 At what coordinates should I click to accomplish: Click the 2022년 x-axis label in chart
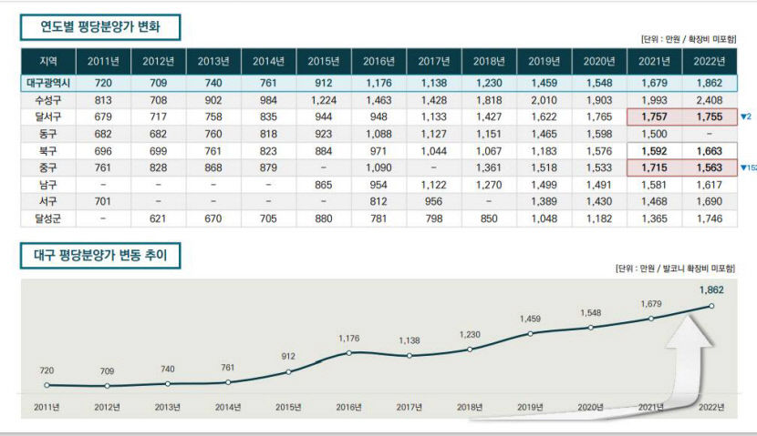click(x=711, y=408)
